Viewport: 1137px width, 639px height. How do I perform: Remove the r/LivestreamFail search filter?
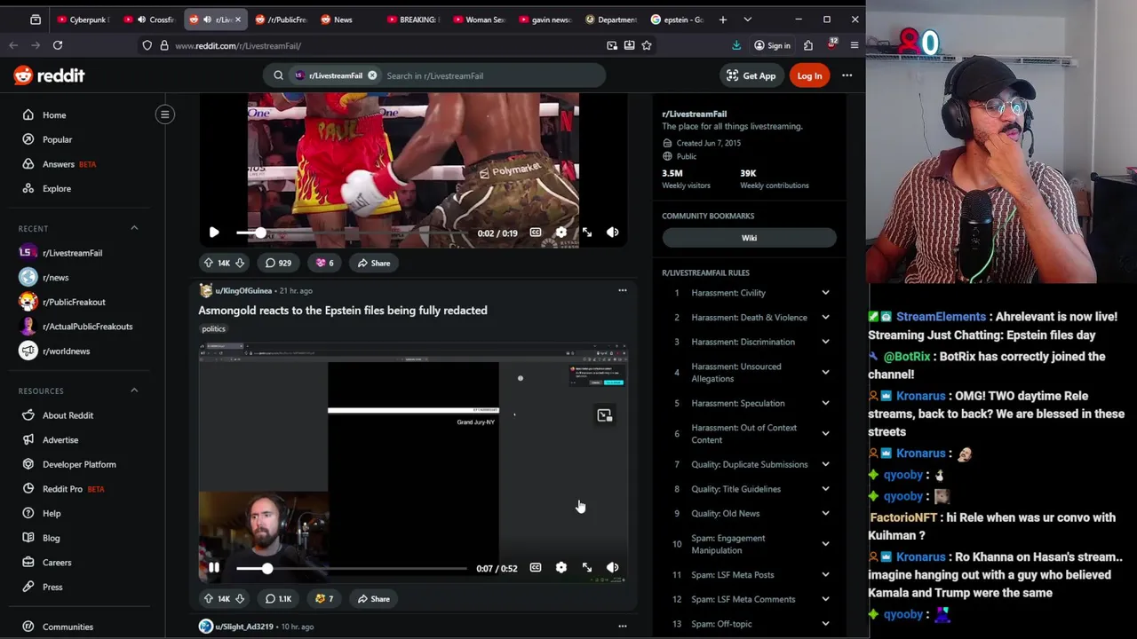coord(372,75)
